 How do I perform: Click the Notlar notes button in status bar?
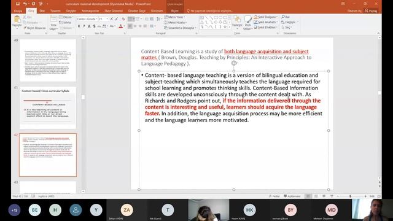click(274, 196)
